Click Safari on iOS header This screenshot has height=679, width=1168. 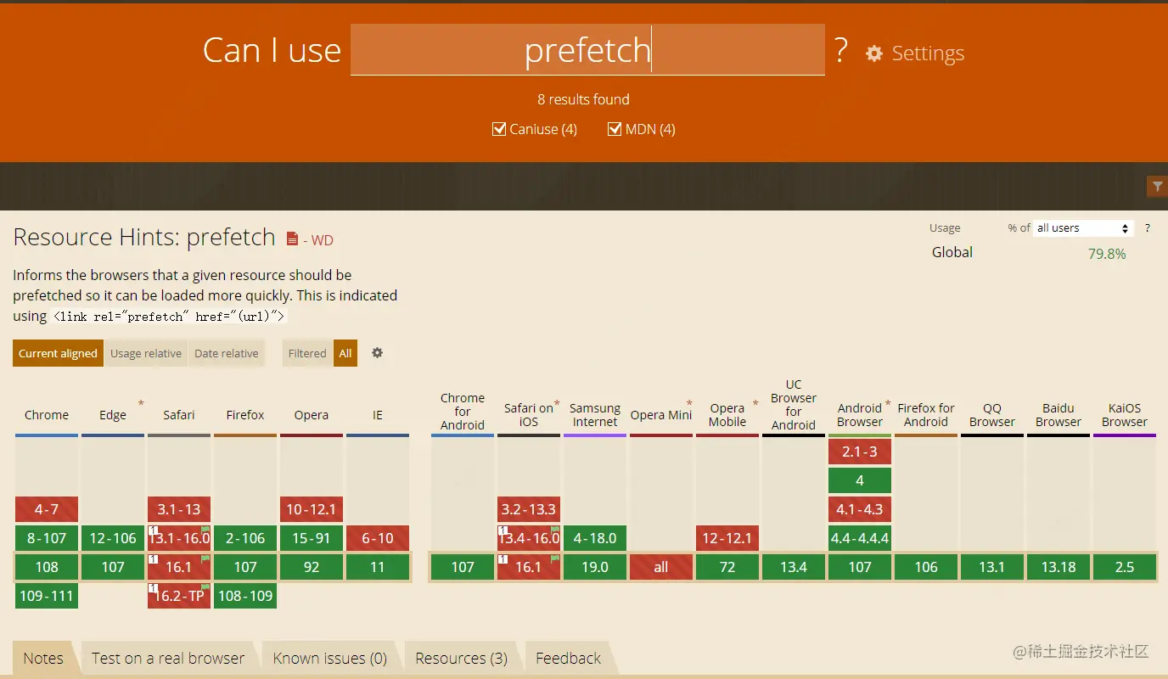pyautogui.click(x=529, y=415)
